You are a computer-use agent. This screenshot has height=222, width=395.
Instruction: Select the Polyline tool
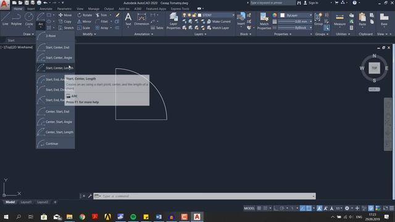pyautogui.click(x=16, y=19)
